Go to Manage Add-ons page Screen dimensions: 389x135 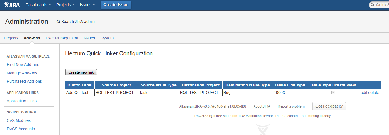point(22,73)
